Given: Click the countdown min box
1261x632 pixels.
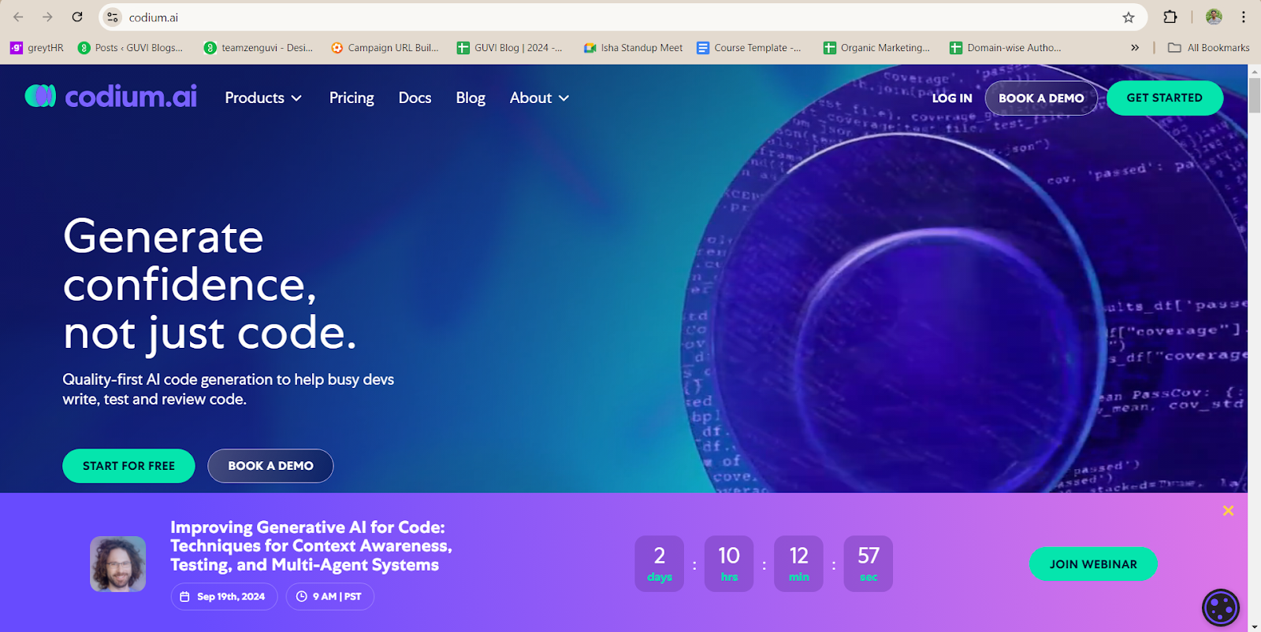Looking at the screenshot, I should coord(798,564).
